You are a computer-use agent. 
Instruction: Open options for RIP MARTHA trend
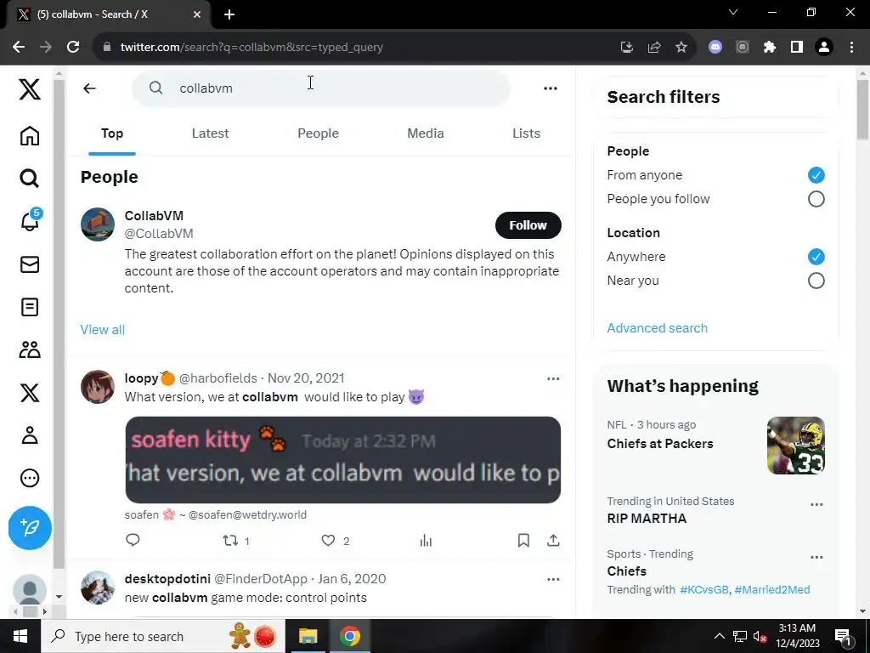(x=816, y=505)
